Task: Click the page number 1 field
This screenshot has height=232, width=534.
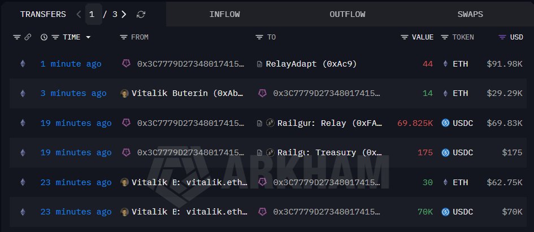Action: pyautogui.click(x=93, y=14)
